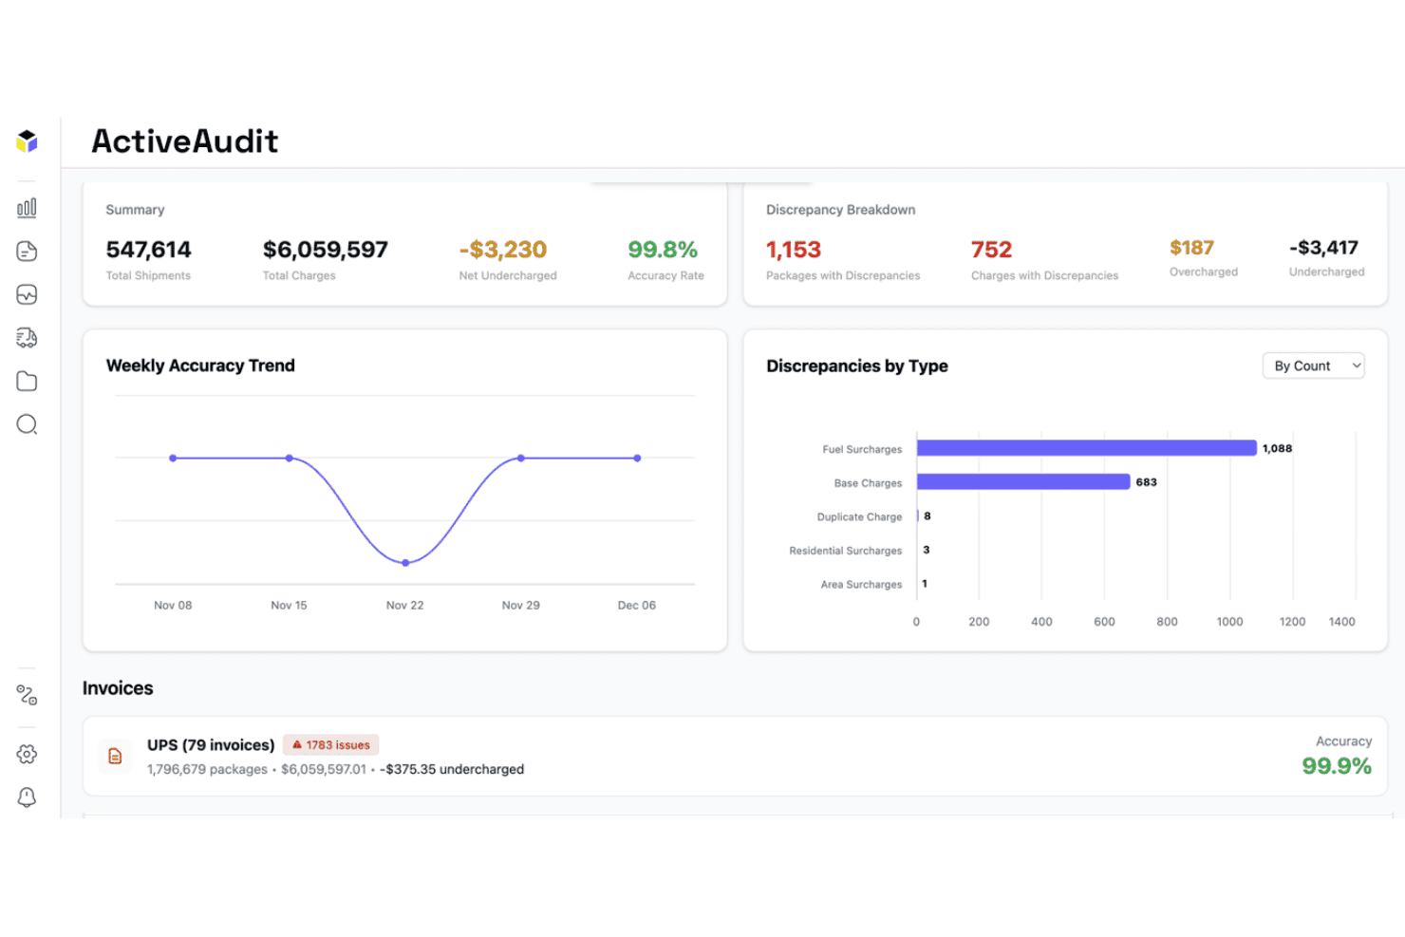
Task: Click the $6,059,597 Total Charges value
Action: pos(326,250)
